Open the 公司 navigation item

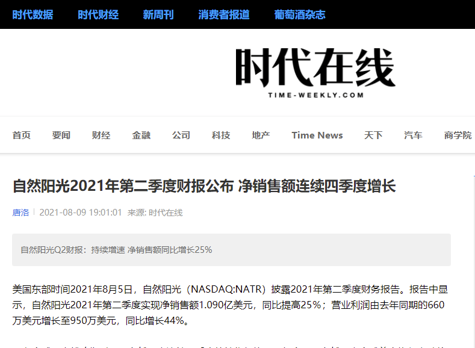(x=181, y=135)
